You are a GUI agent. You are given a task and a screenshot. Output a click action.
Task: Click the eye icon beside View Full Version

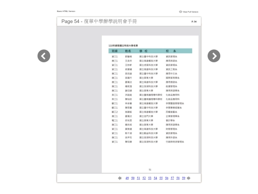pos(181,11)
